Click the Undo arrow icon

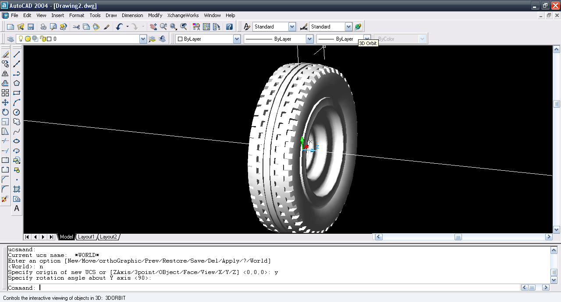coord(119,27)
